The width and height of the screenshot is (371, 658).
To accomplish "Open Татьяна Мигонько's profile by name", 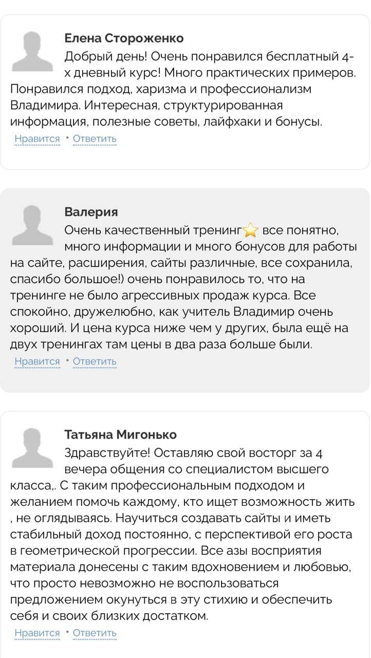I will pyautogui.click(x=120, y=434).
